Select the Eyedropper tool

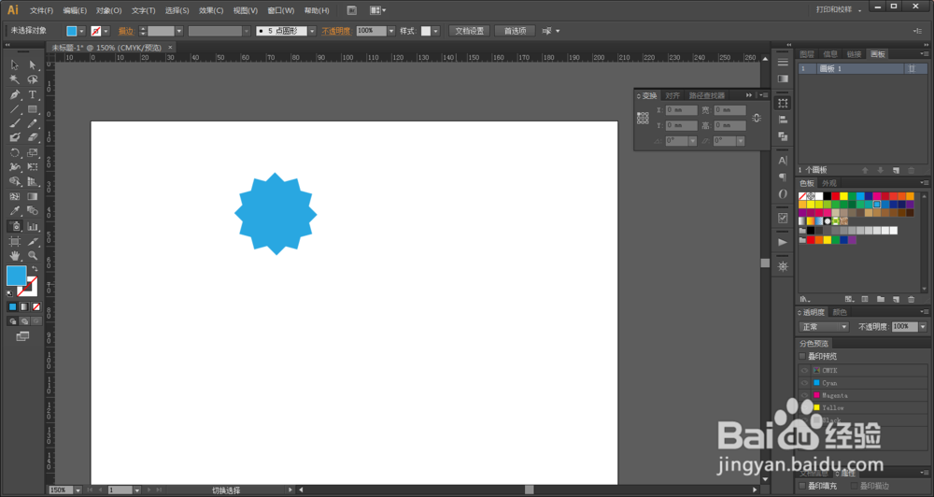coord(15,210)
